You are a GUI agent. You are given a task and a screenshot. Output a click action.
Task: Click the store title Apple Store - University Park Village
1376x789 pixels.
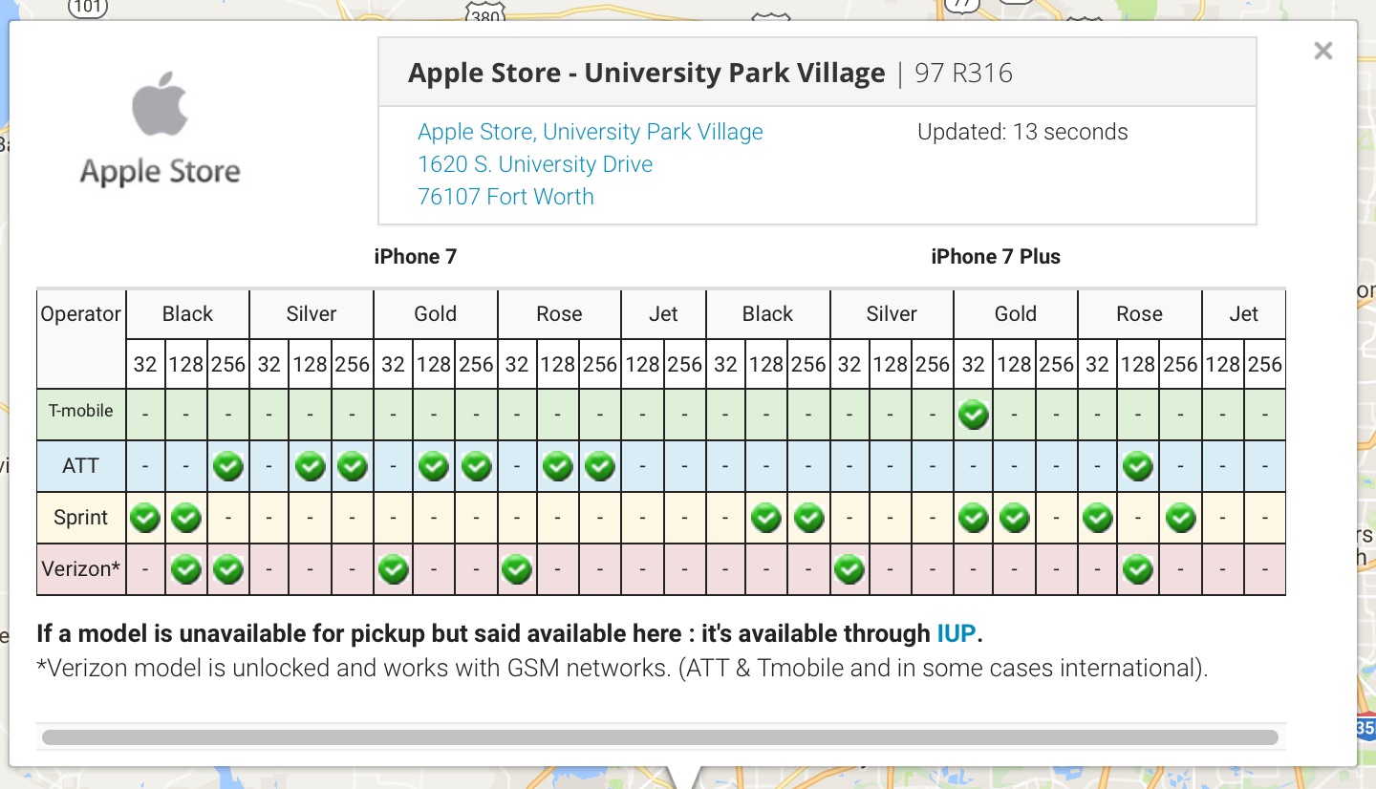647,74
